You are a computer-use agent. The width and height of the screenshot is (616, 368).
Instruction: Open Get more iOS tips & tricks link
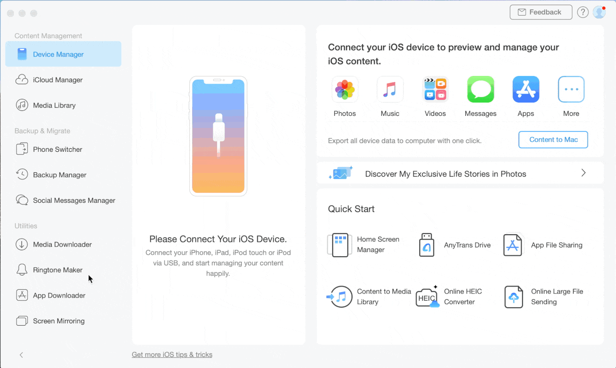click(172, 355)
